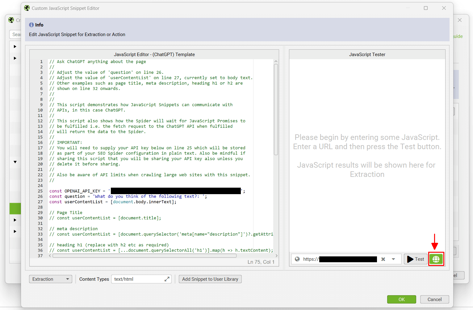Click the Screaming Frog logo in title bar
This screenshot has height=310, width=473.
pos(27,8)
